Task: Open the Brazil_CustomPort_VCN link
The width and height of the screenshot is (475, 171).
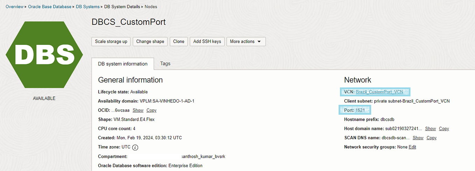Action: coord(379,92)
